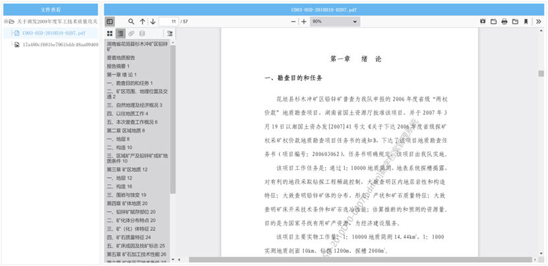The image size is (548, 266).
Task: Click the find current outline item button
Action: pos(170,34)
